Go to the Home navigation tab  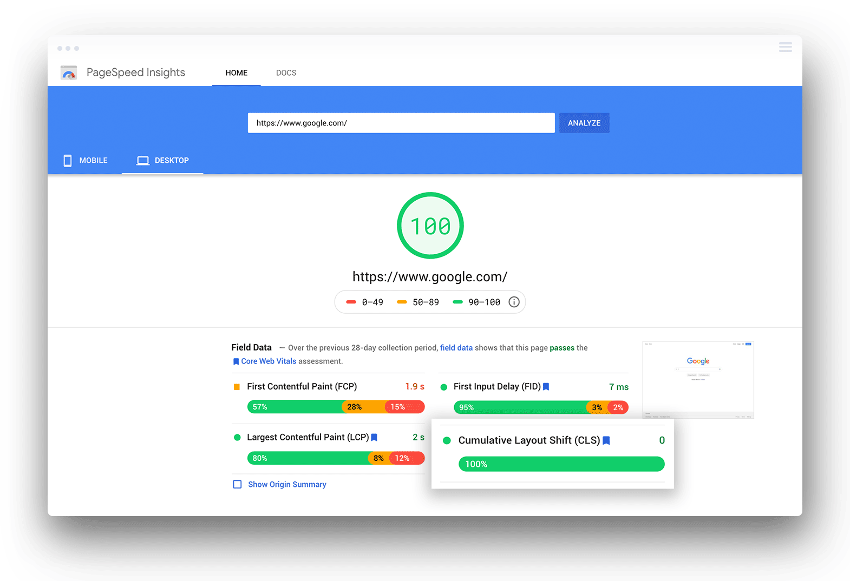pyautogui.click(x=236, y=72)
